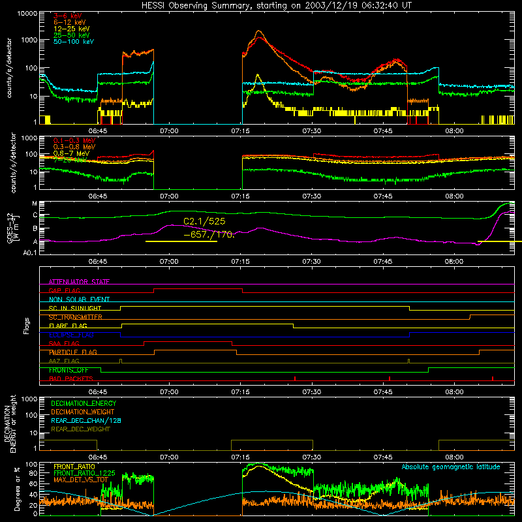The image size is (522, 522).
Task: Click the Degrees or % axis label
Action: click(17, 489)
